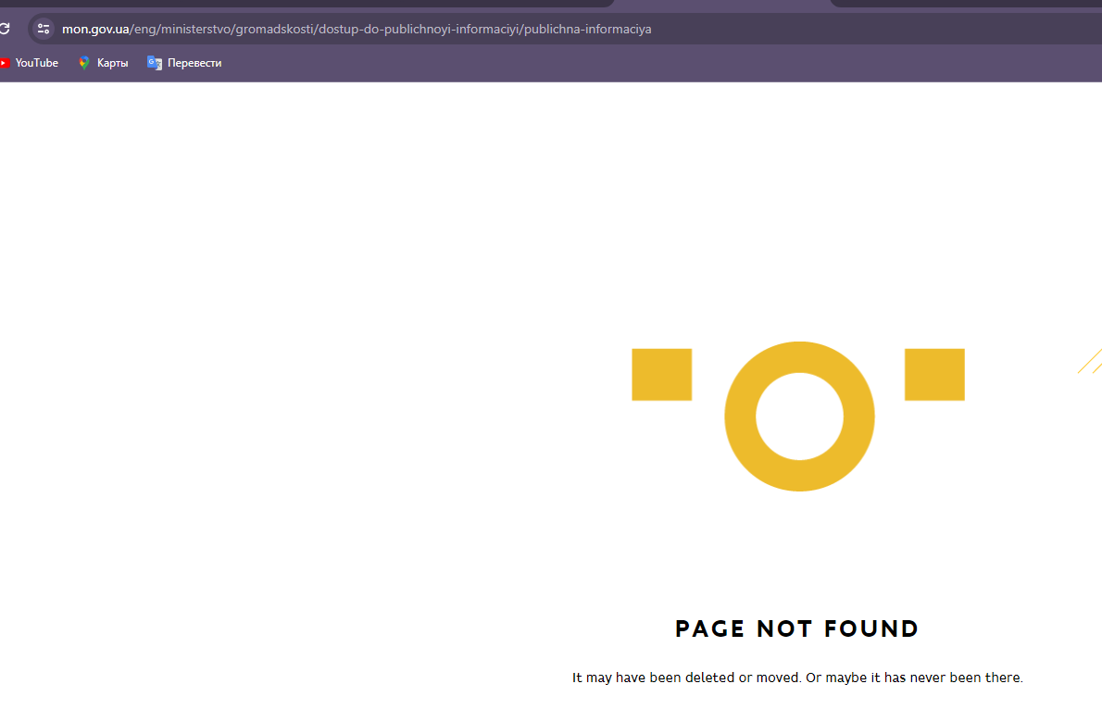Click the PAGE NOT FOUND heading
This screenshot has height=709, width=1102.
click(796, 629)
